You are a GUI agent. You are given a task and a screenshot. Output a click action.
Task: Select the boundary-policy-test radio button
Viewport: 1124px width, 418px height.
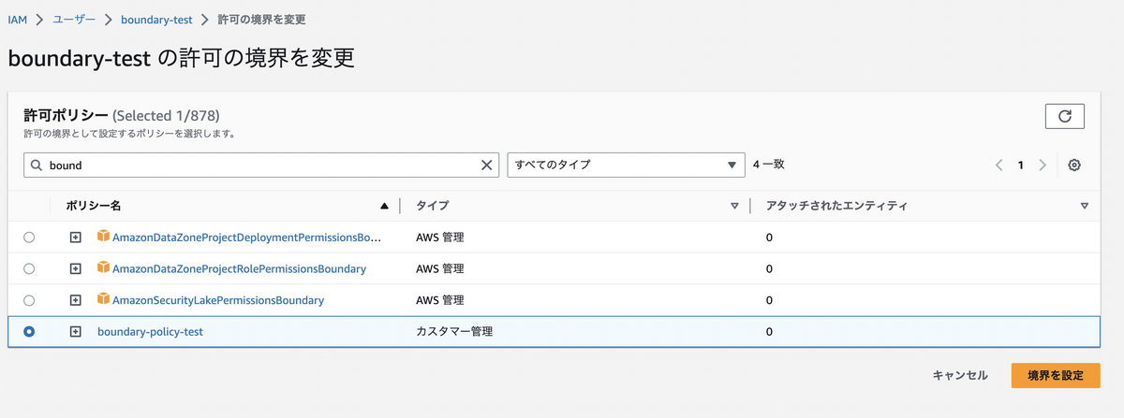(29, 331)
